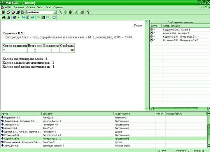Open the учебники database dropdown

55,12
